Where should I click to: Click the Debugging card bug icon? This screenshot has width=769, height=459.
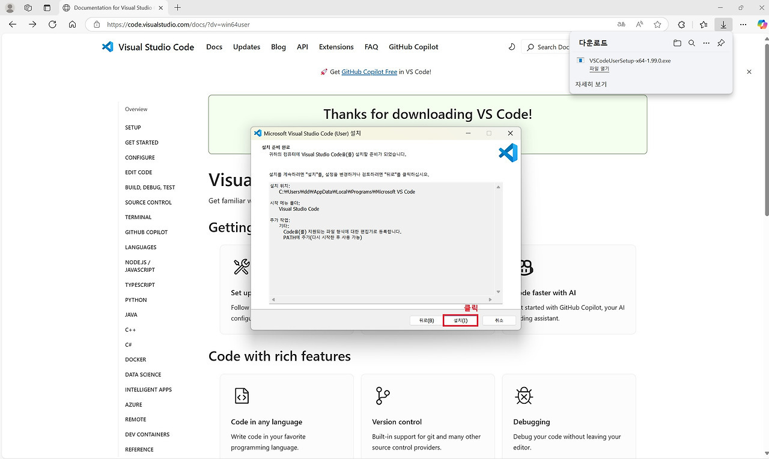click(x=524, y=396)
